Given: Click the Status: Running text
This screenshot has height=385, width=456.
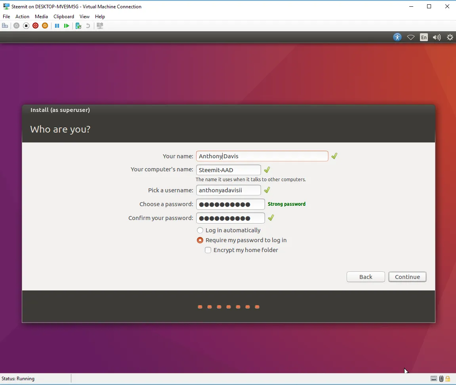Looking at the screenshot, I should click(18, 379).
